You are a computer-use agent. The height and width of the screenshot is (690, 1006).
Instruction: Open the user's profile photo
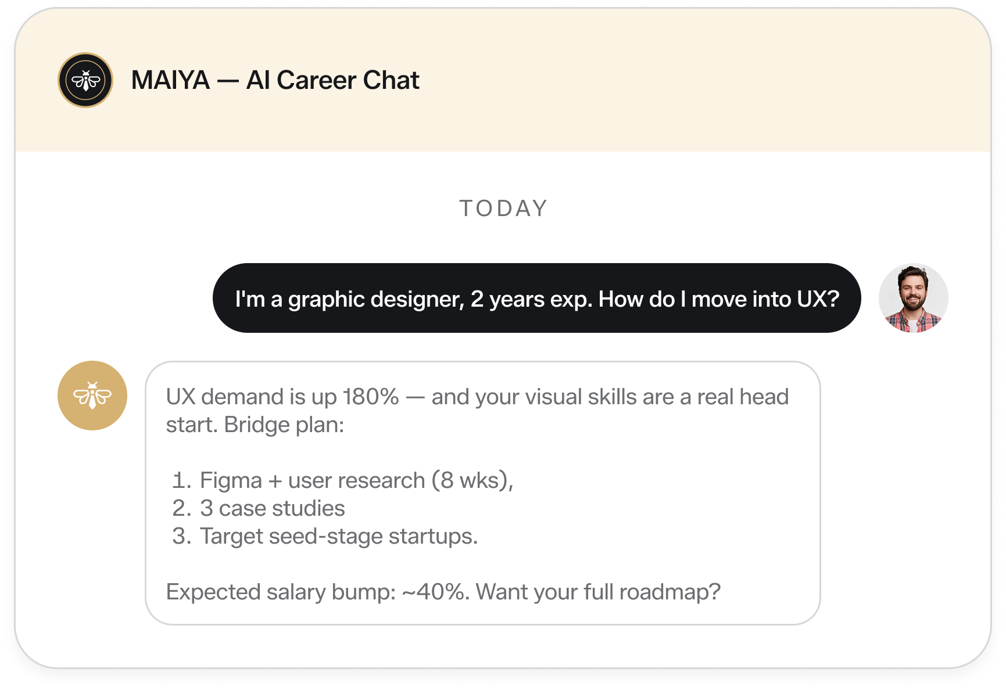point(913,298)
